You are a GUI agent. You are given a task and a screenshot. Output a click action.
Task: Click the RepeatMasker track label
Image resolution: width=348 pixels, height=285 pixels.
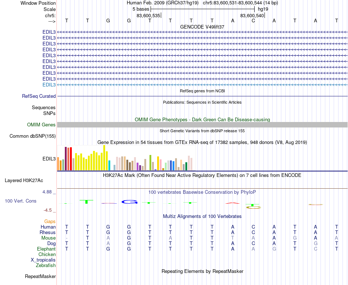(x=40, y=276)
